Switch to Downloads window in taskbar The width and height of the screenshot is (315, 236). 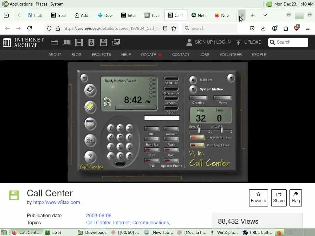(92, 232)
